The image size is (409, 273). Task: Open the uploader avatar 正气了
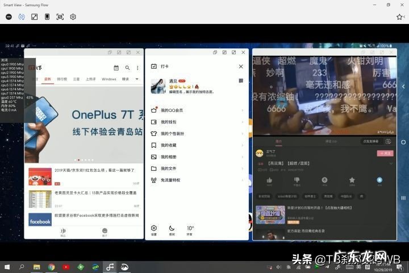pos(260,154)
